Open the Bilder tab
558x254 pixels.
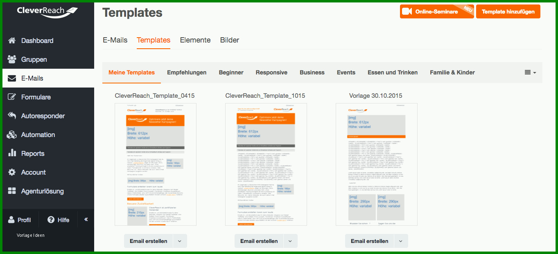(230, 40)
